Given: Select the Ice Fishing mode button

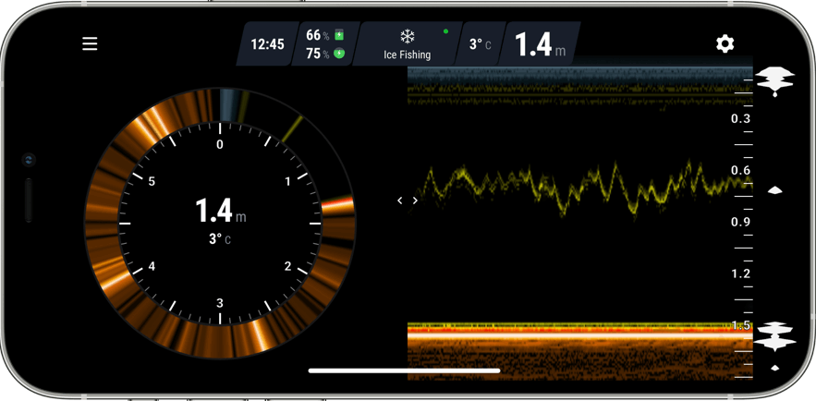Looking at the screenshot, I should tap(408, 43).
